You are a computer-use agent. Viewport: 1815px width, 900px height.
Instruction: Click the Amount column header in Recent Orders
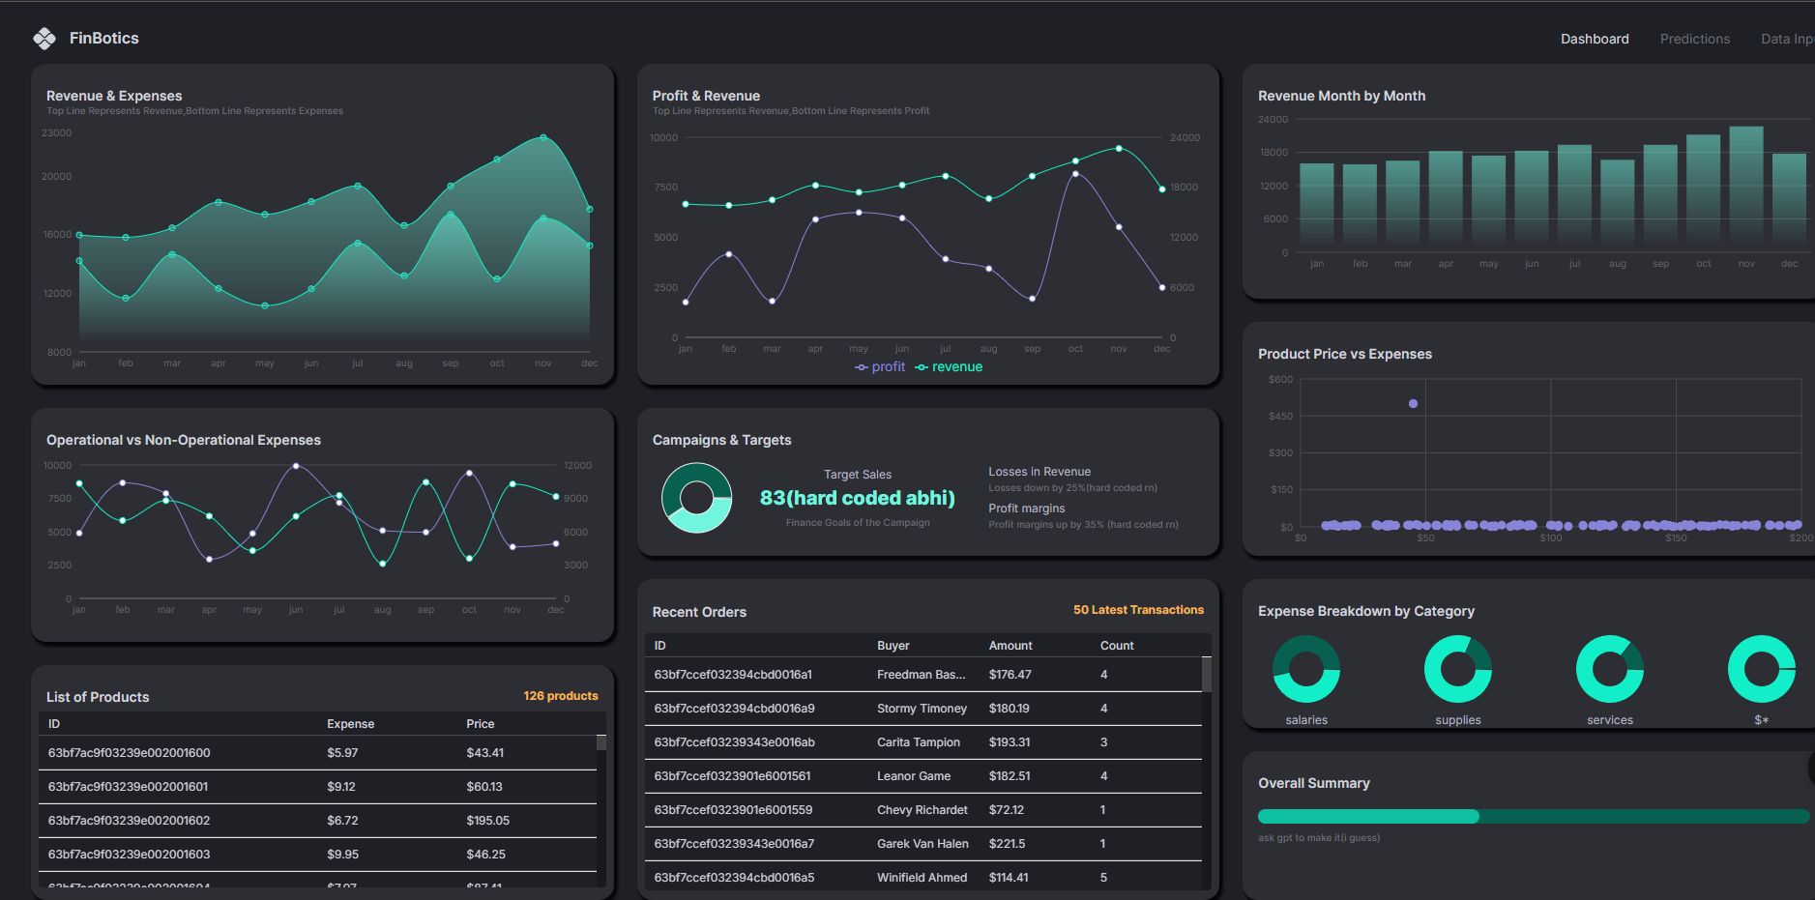click(1010, 646)
